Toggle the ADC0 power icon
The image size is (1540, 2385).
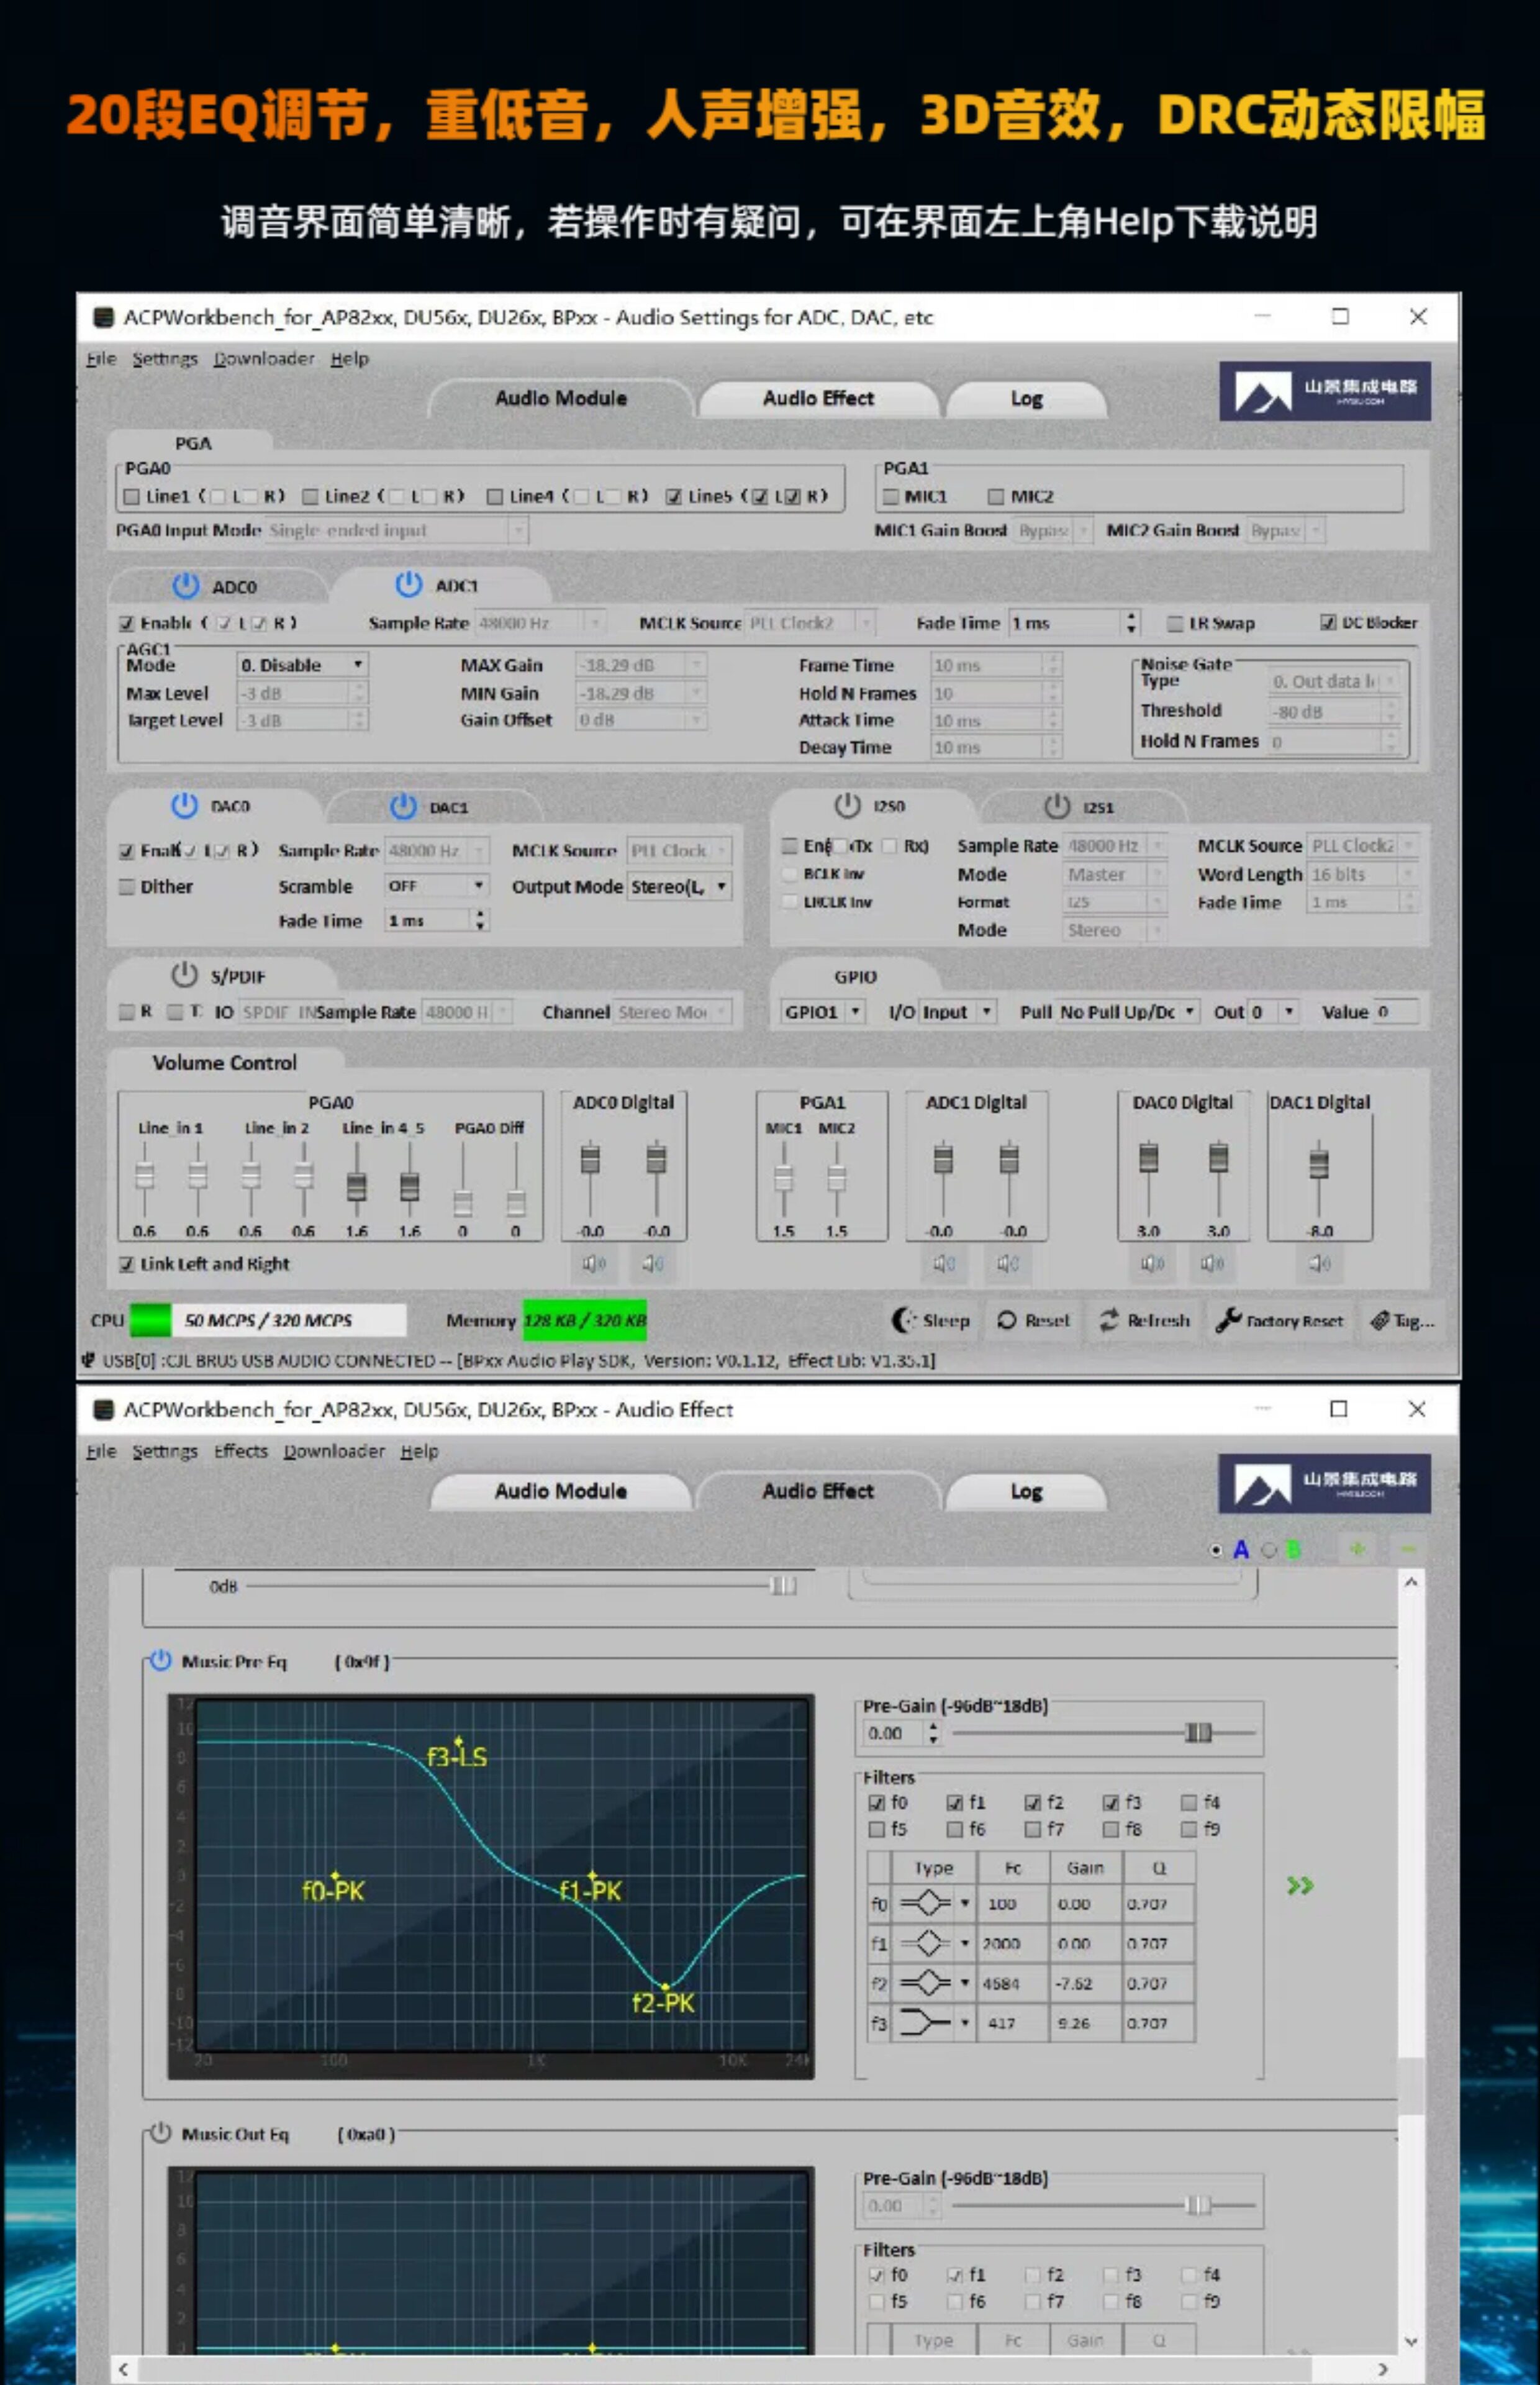(x=185, y=585)
